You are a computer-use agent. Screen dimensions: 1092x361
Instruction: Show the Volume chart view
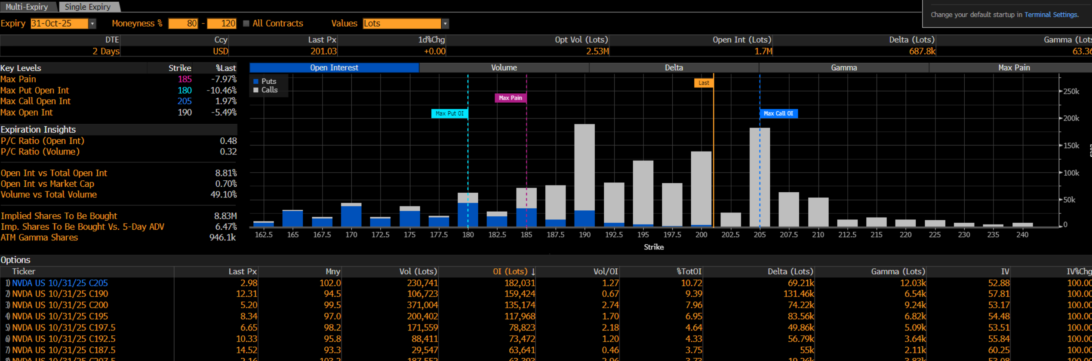(504, 68)
